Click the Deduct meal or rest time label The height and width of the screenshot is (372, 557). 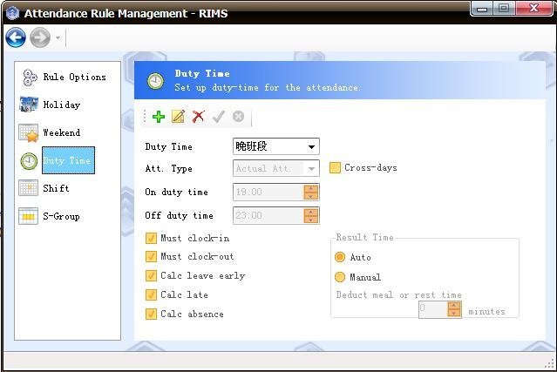pyautogui.click(x=399, y=295)
